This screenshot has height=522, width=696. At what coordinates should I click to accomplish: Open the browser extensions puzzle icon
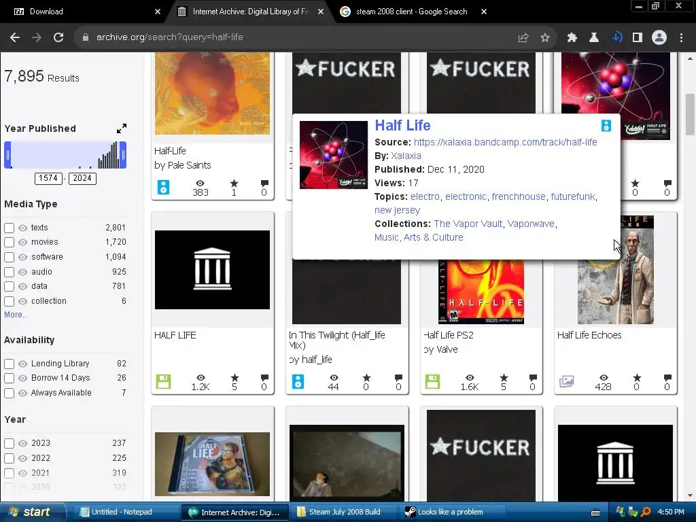(x=572, y=38)
